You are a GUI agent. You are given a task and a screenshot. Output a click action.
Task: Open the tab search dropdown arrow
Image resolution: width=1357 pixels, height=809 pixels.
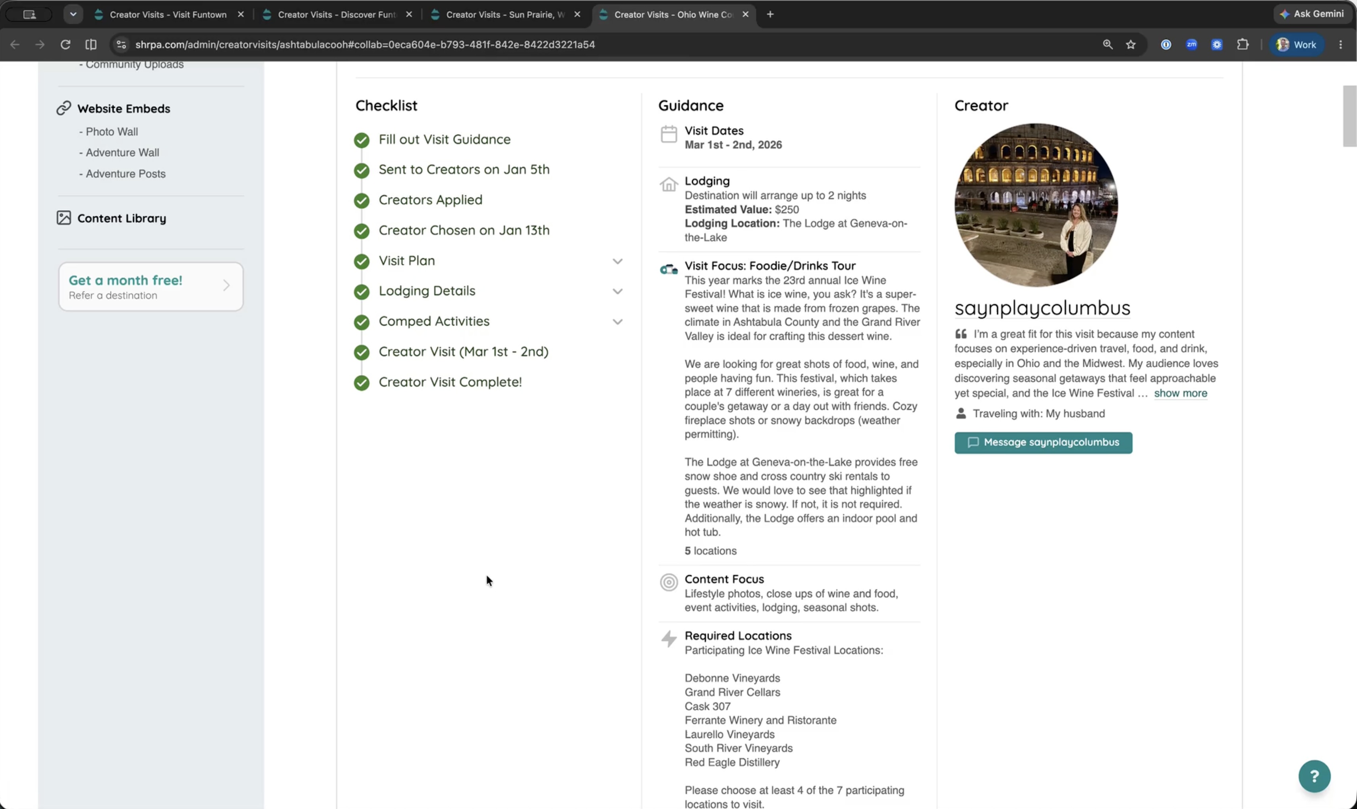73,14
